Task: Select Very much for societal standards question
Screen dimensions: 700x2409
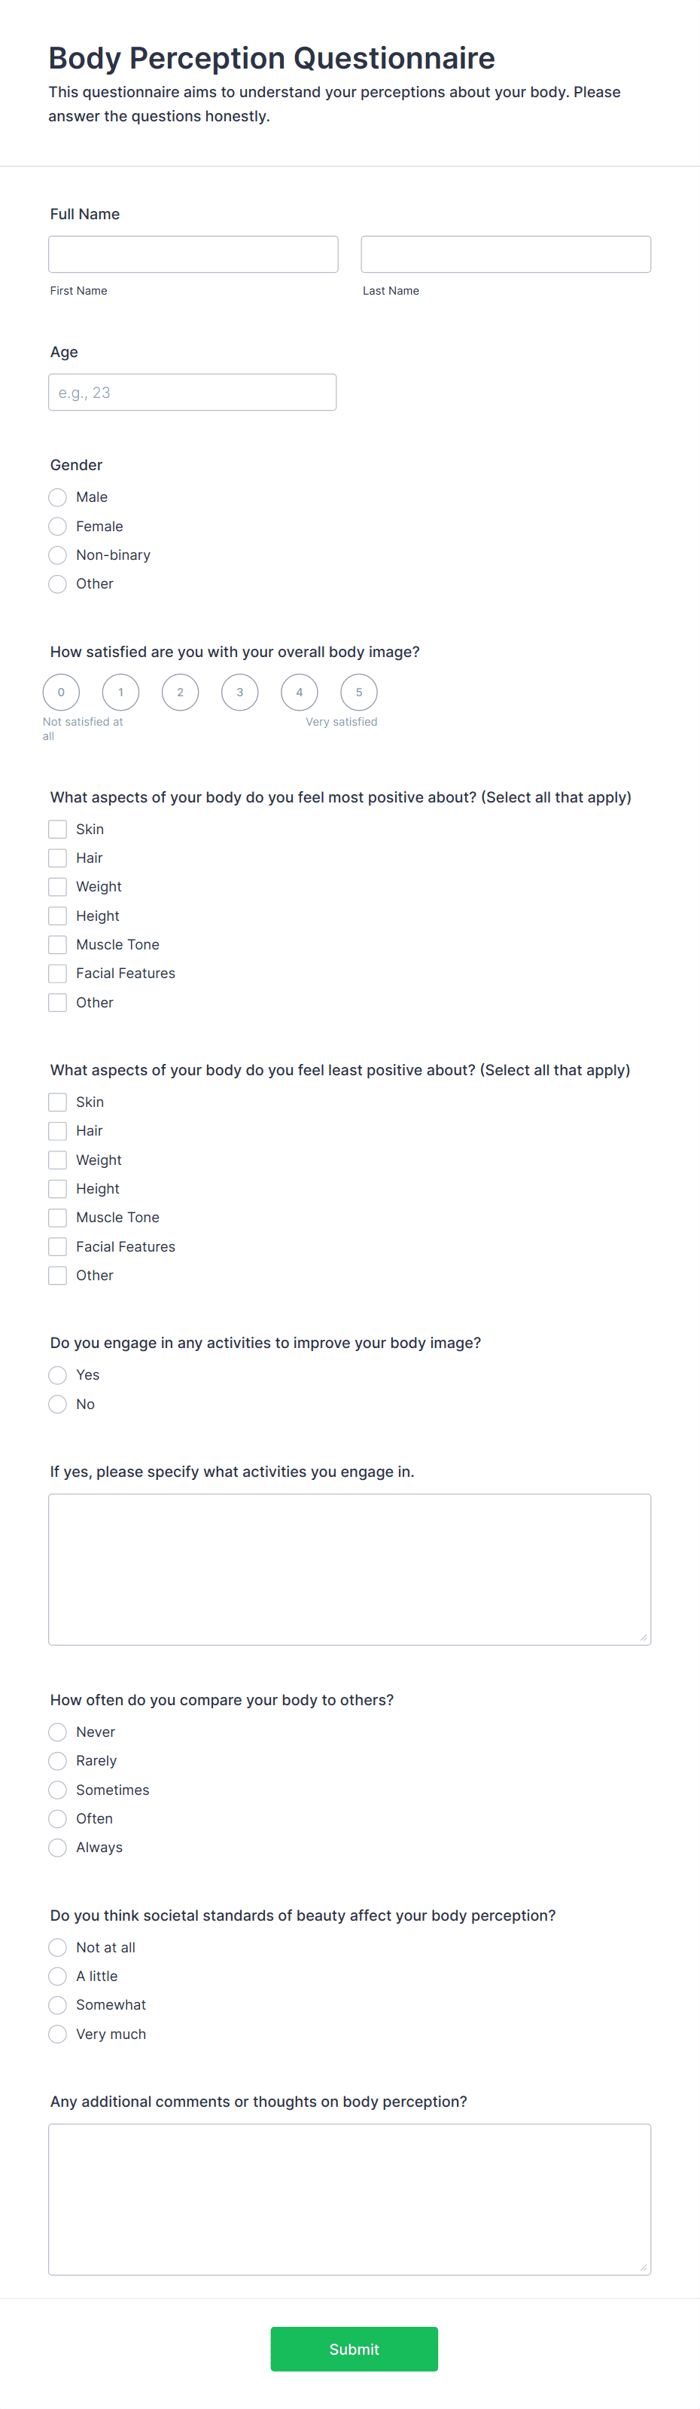Action: click(x=57, y=2033)
